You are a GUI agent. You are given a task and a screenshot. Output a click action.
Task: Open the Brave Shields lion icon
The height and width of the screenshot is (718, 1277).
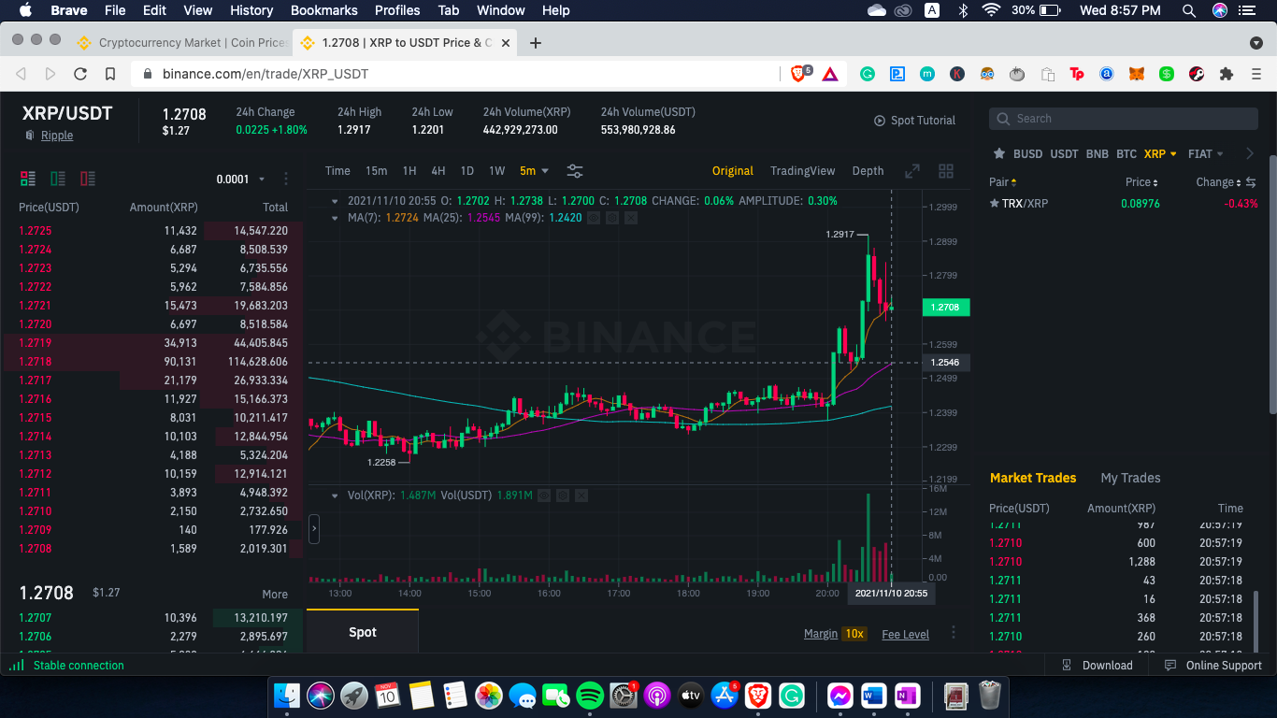tap(798, 74)
